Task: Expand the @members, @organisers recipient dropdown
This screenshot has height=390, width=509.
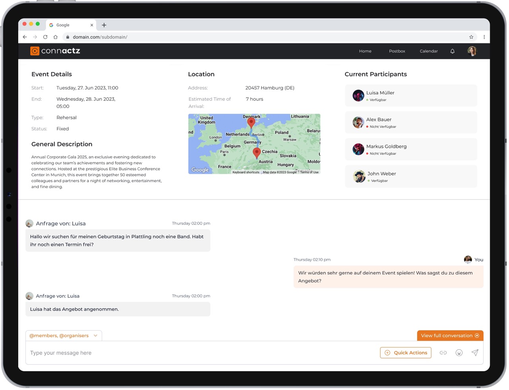Action: [x=95, y=336]
